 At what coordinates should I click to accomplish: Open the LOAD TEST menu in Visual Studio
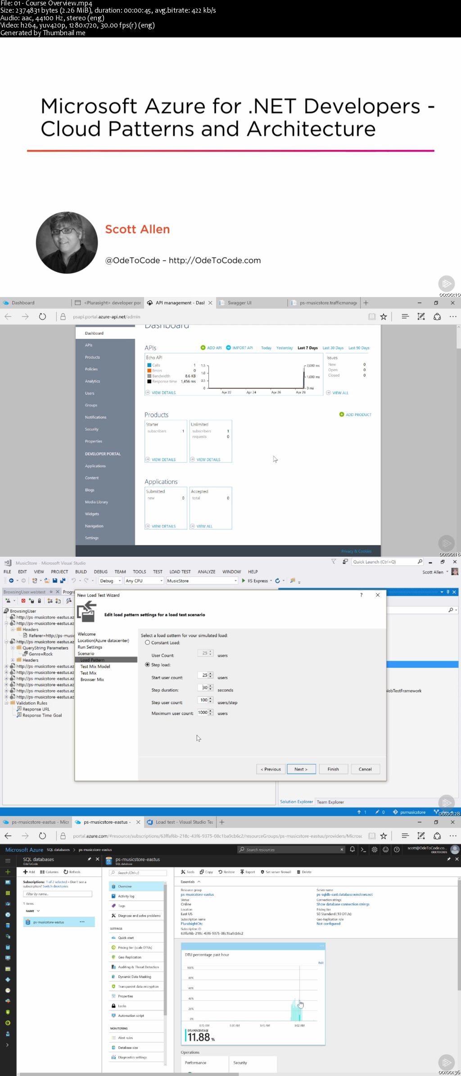click(180, 572)
